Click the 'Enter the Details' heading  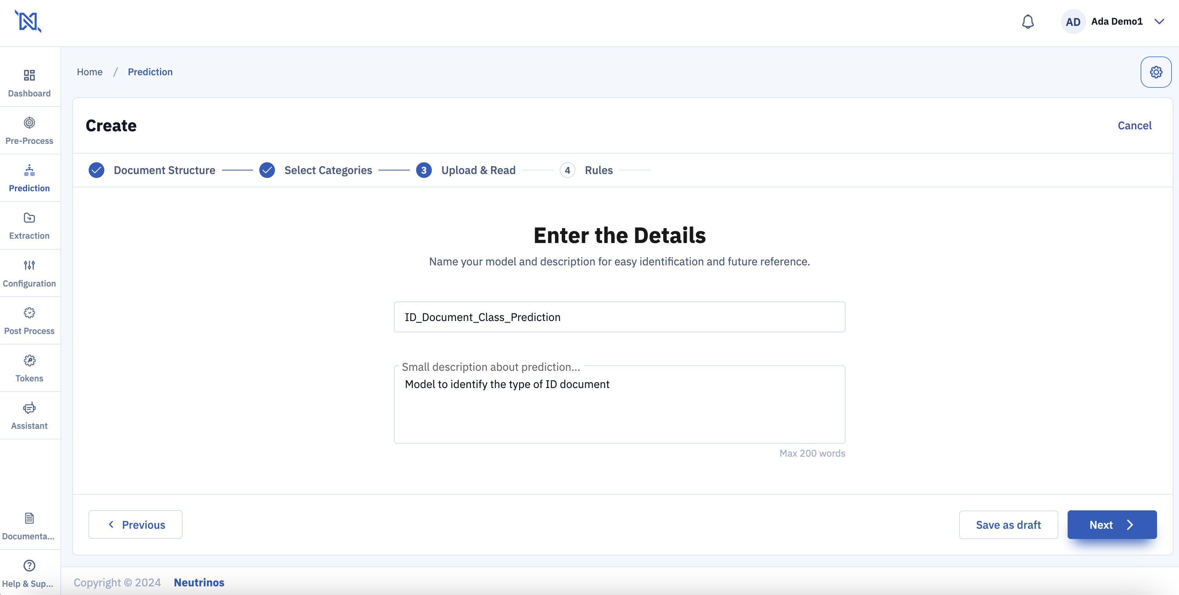[619, 236]
